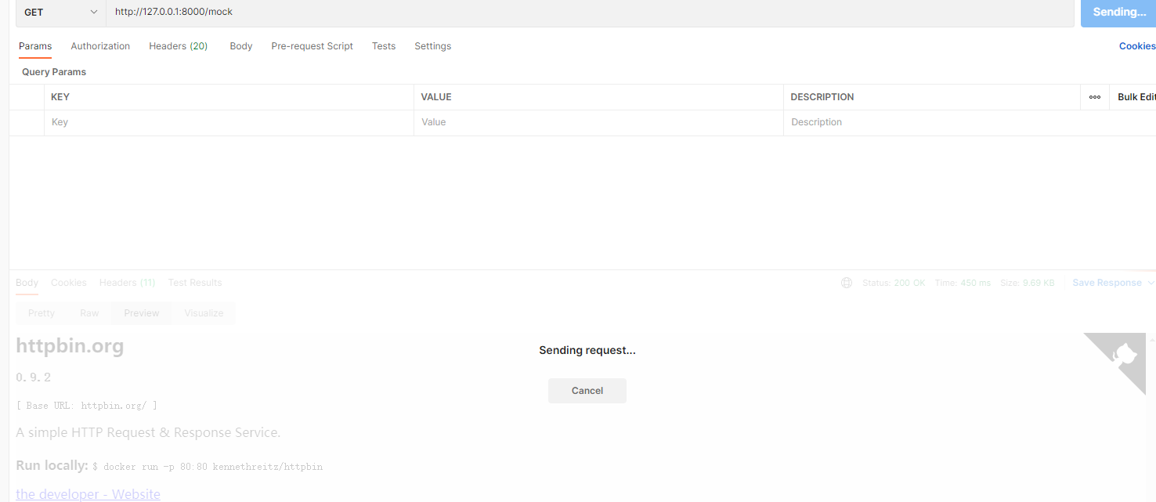Select the response Body tab
The width and height of the screenshot is (1156, 502).
point(27,283)
